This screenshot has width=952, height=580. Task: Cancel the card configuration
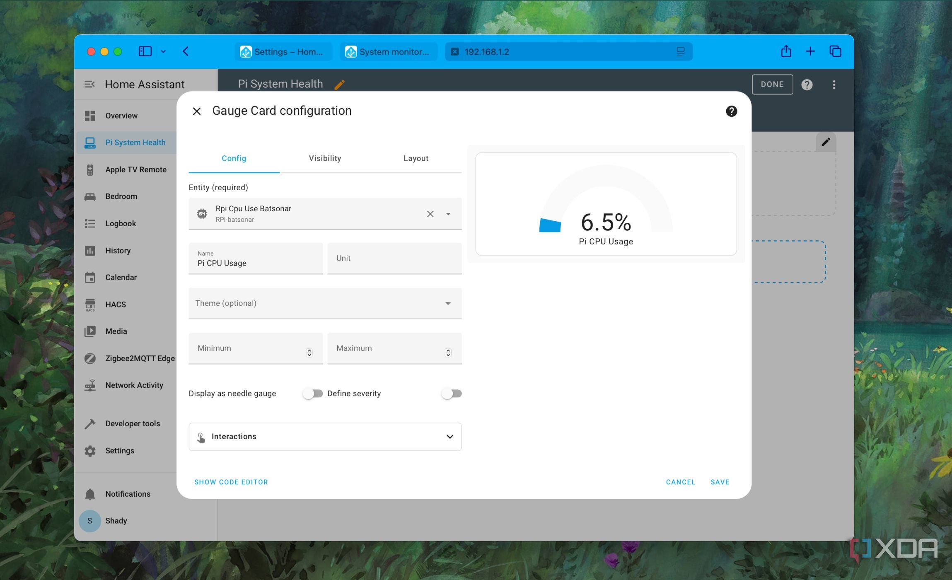click(x=681, y=482)
